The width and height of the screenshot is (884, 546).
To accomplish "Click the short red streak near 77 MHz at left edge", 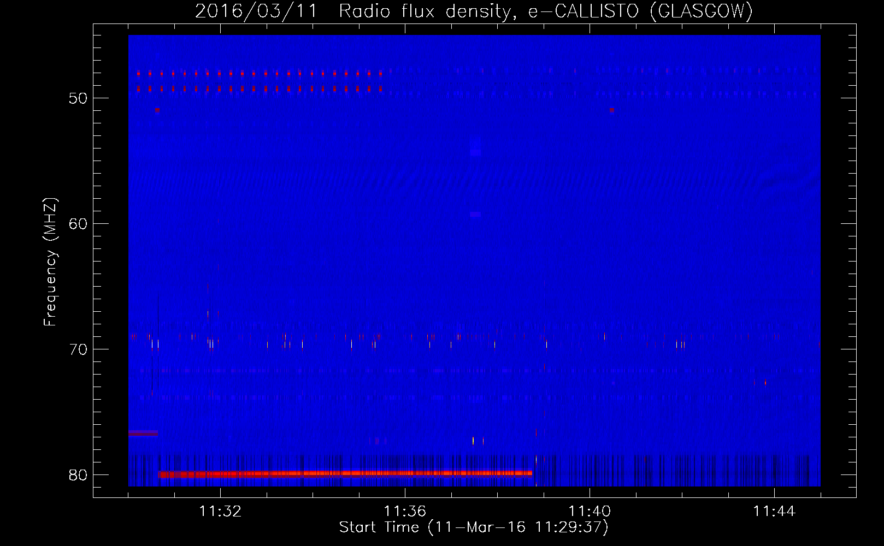I will pyautogui.click(x=143, y=433).
